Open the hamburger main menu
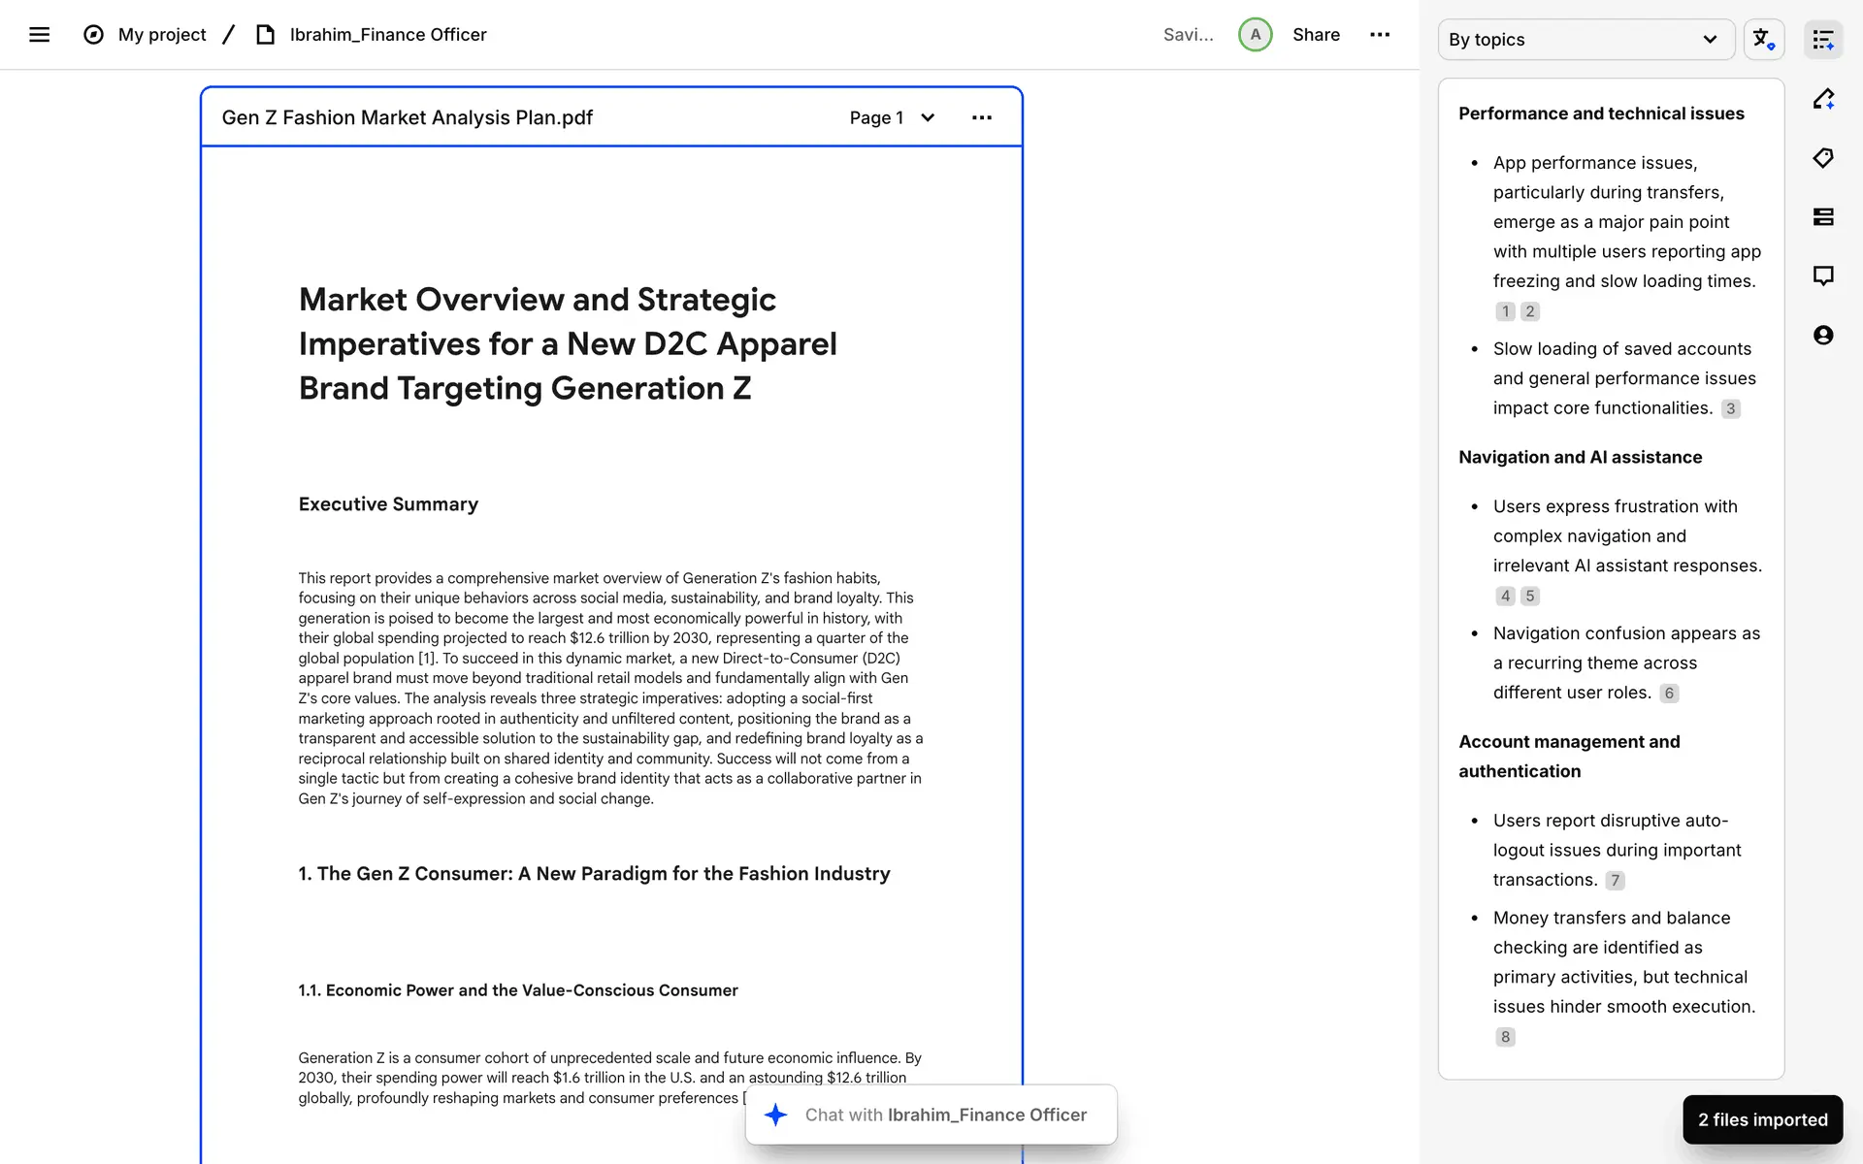This screenshot has height=1164, width=1863. 39,35
